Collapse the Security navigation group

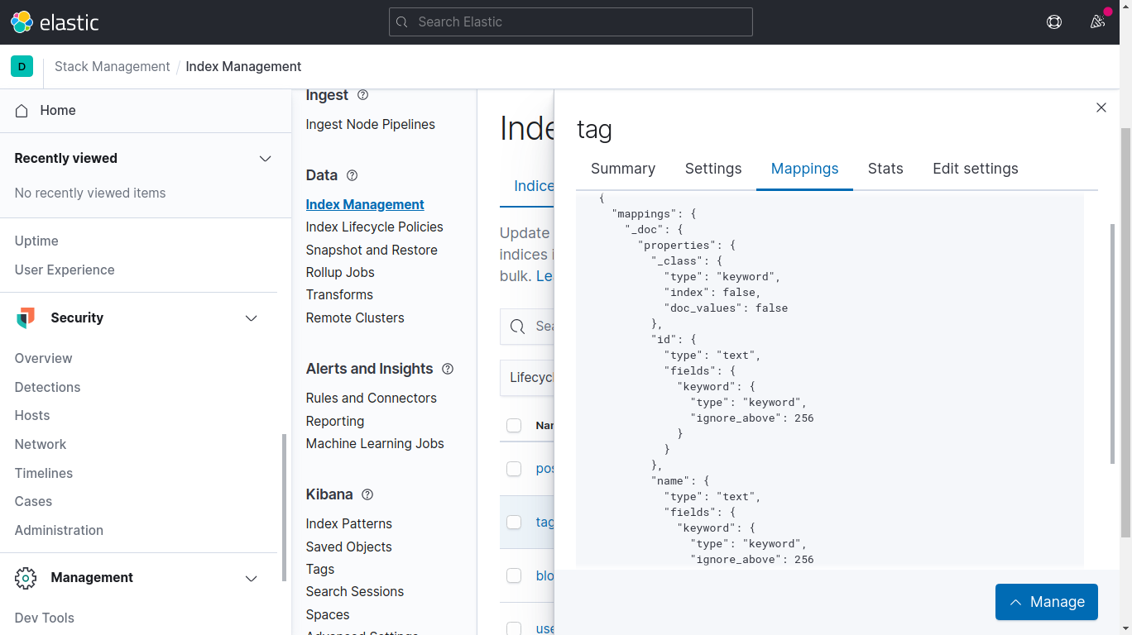[252, 318]
